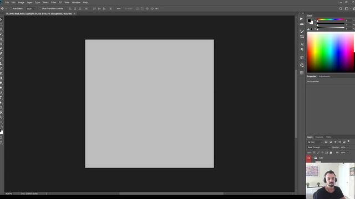Click the Fill value field
Image resolution: width=355 pixels, height=199 pixels.
tap(343, 153)
